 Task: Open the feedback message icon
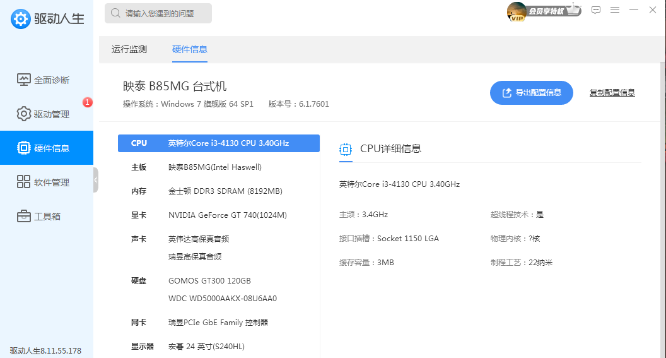pyautogui.click(x=596, y=9)
